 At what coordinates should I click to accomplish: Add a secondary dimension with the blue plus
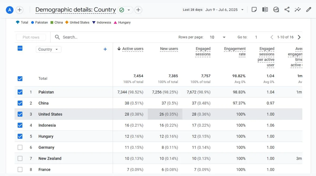pyautogui.click(x=105, y=49)
